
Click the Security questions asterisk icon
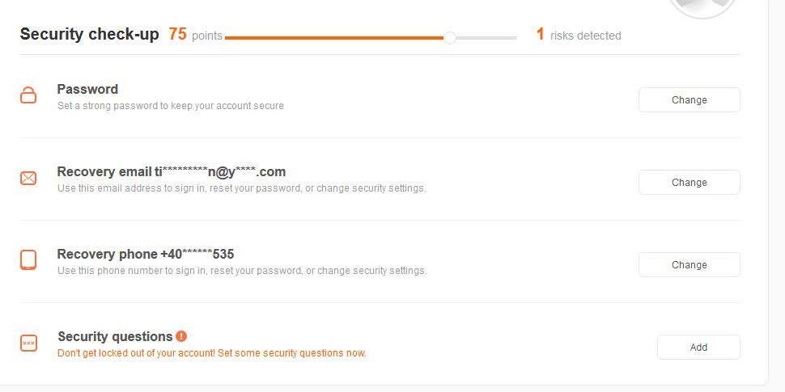pyautogui.click(x=28, y=343)
